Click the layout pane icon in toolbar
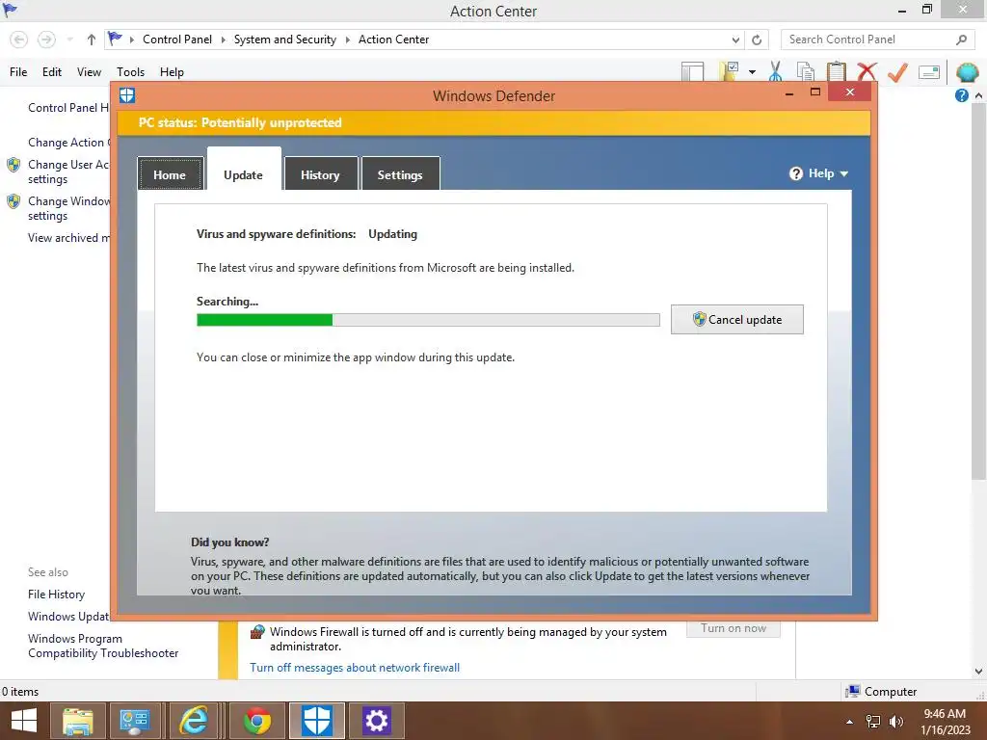The height and width of the screenshot is (740, 987). 692,71
